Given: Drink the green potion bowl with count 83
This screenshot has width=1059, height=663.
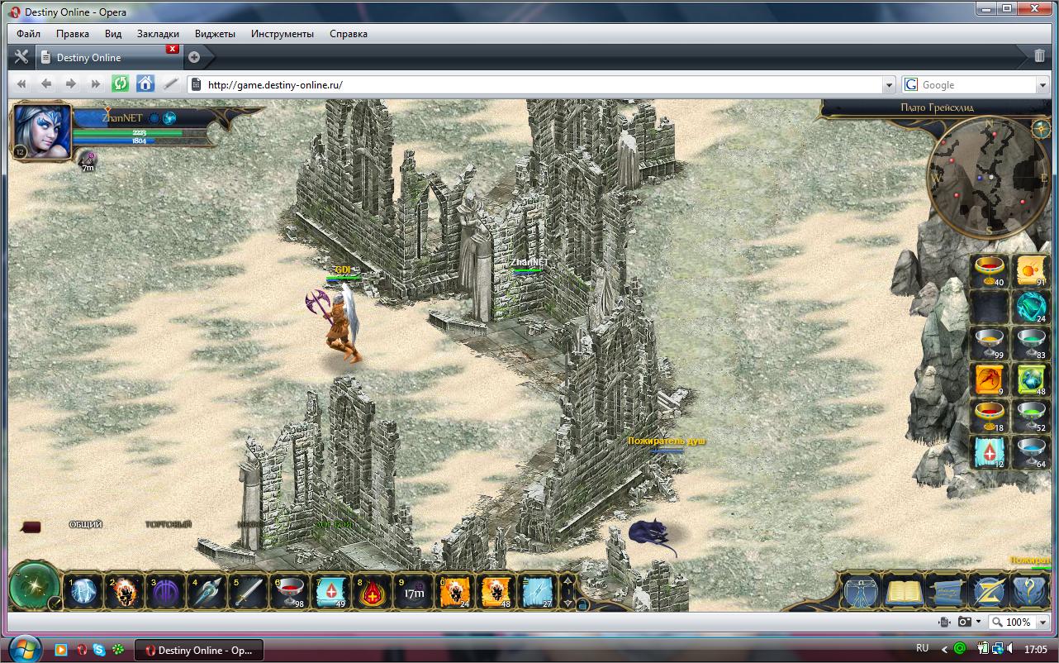Looking at the screenshot, I should pos(1031,344).
